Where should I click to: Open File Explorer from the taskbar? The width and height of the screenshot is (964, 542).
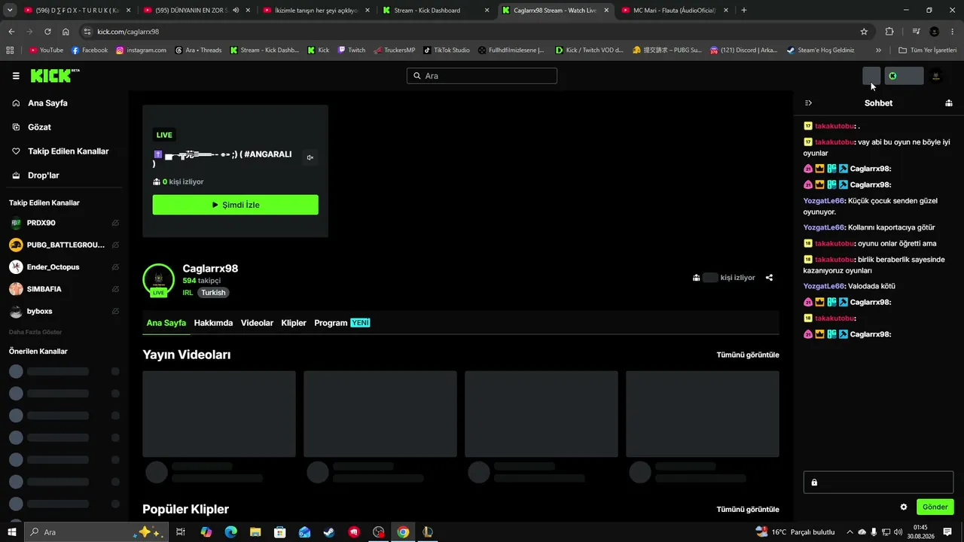(255, 532)
